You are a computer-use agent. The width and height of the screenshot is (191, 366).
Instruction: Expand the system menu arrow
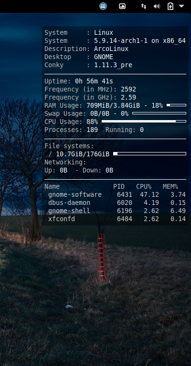coord(181,6)
